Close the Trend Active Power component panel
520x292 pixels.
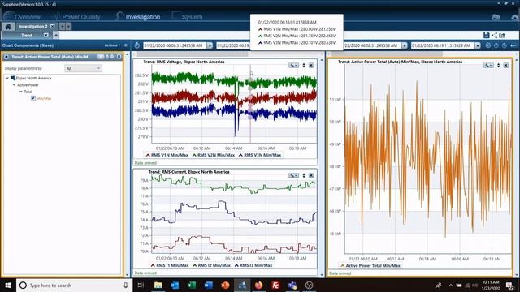coord(119,57)
